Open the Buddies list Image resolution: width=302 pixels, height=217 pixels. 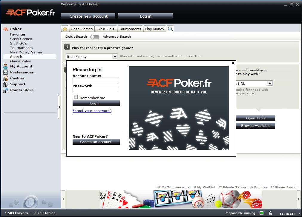click(259, 187)
